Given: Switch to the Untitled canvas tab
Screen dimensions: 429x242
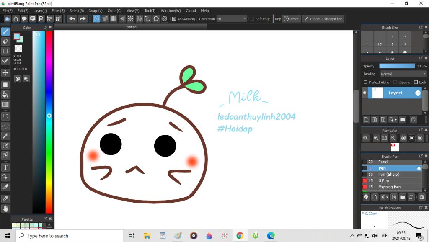Looking at the screenshot, I should [x=131, y=27].
